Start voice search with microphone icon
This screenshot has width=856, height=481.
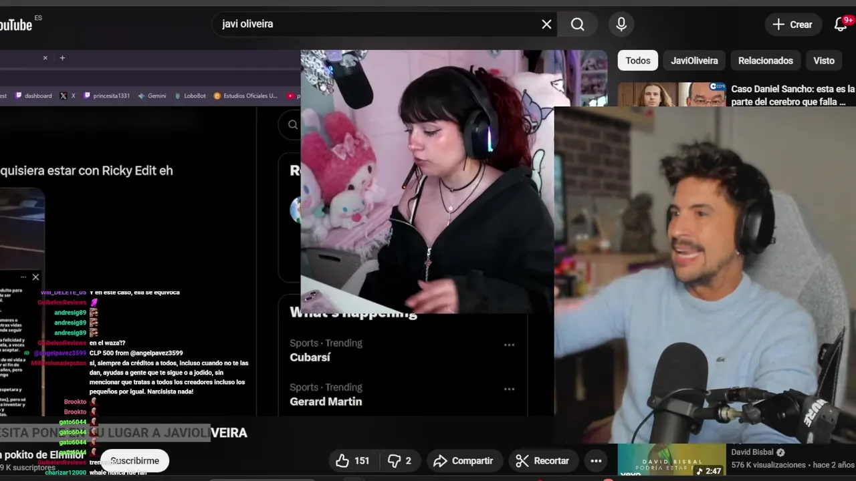click(621, 24)
